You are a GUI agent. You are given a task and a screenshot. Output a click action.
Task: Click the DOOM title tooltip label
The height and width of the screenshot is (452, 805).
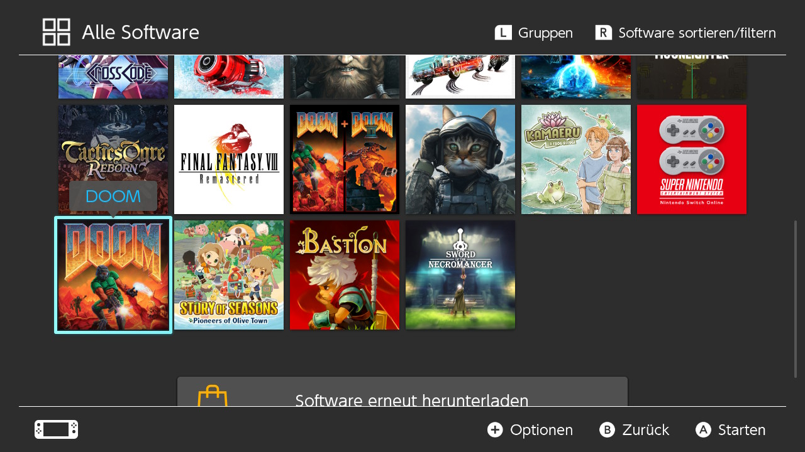(x=113, y=196)
